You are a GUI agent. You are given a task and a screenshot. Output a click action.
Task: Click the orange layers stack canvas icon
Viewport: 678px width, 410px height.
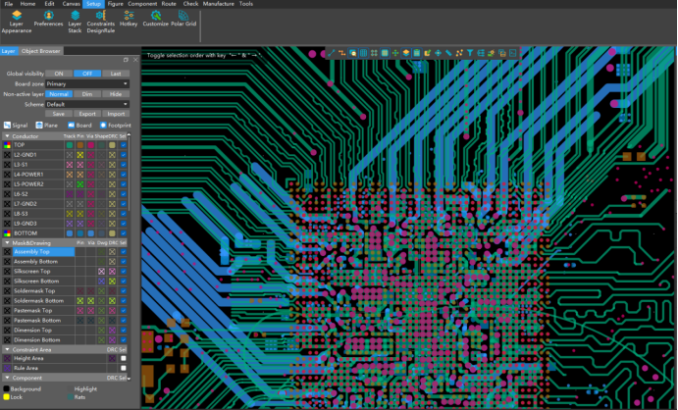(406, 53)
